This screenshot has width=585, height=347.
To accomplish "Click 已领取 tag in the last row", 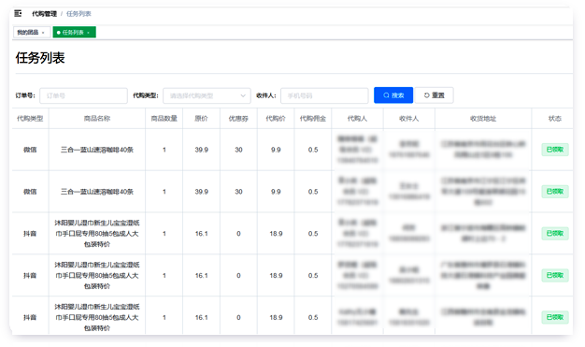I will pyautogui.click(x=555, y=317).
